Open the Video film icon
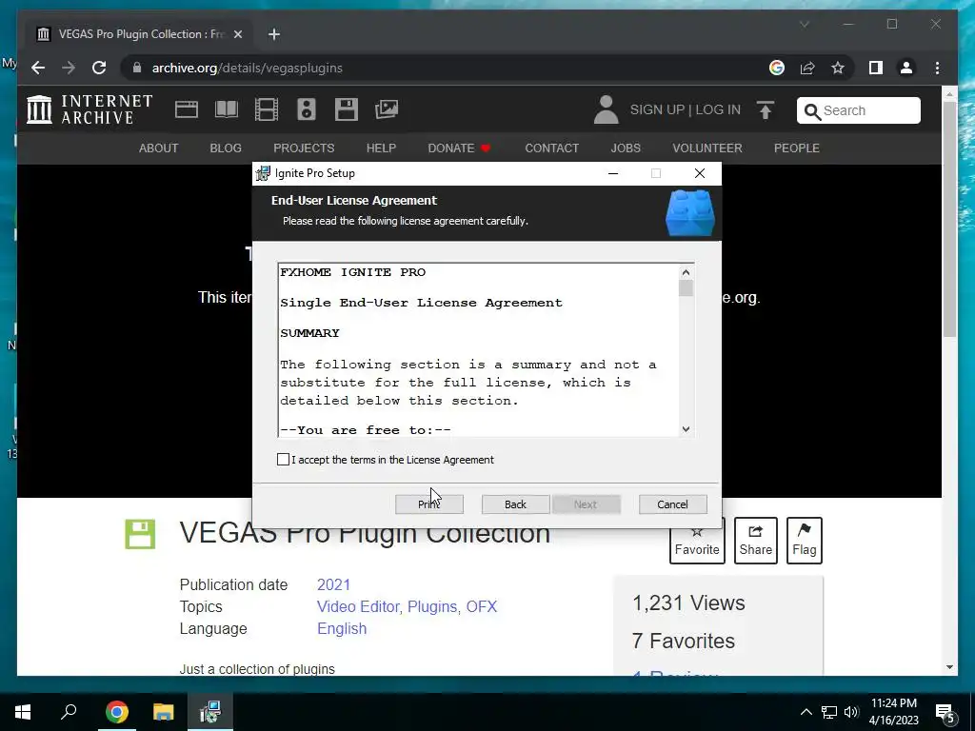 (267, 109)
